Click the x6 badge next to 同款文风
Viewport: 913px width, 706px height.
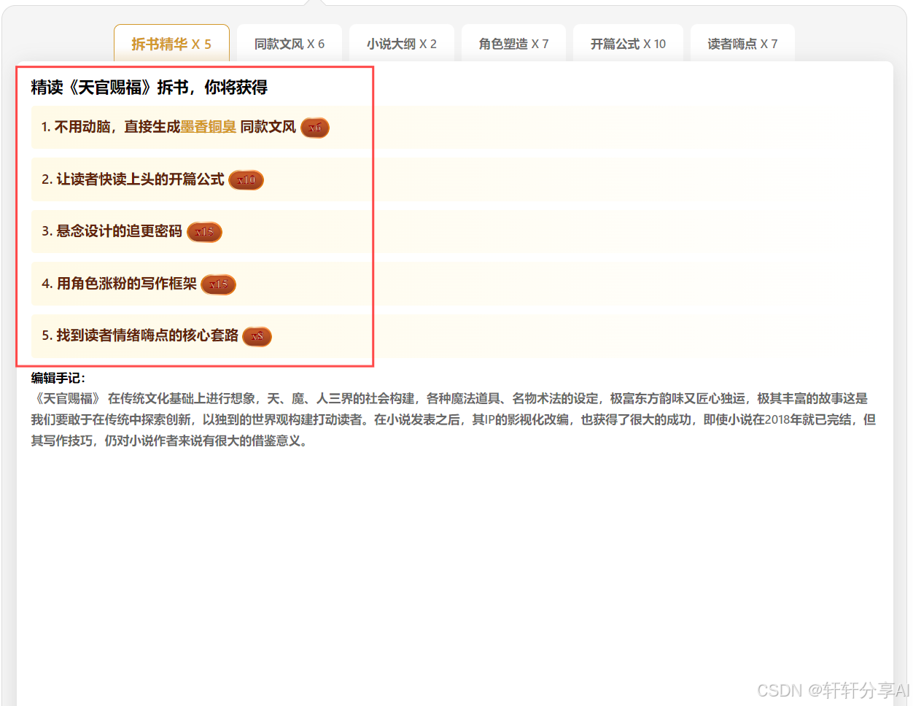pos(315,128)
